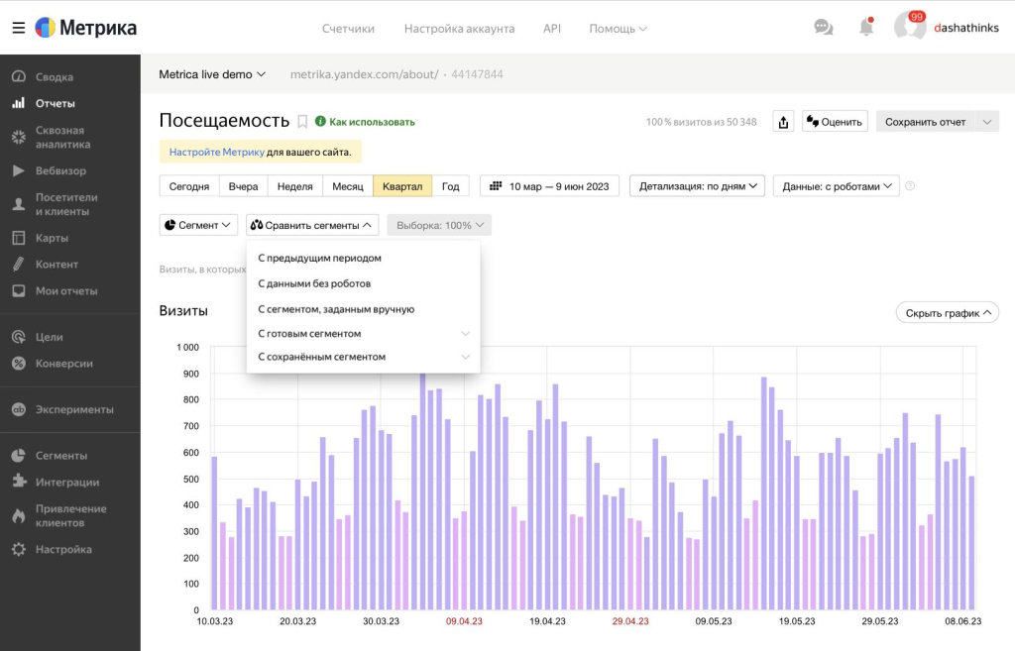Open the hamburger menu icon
This screenshot has width=1015, height=651.
[x=18, y=28]
